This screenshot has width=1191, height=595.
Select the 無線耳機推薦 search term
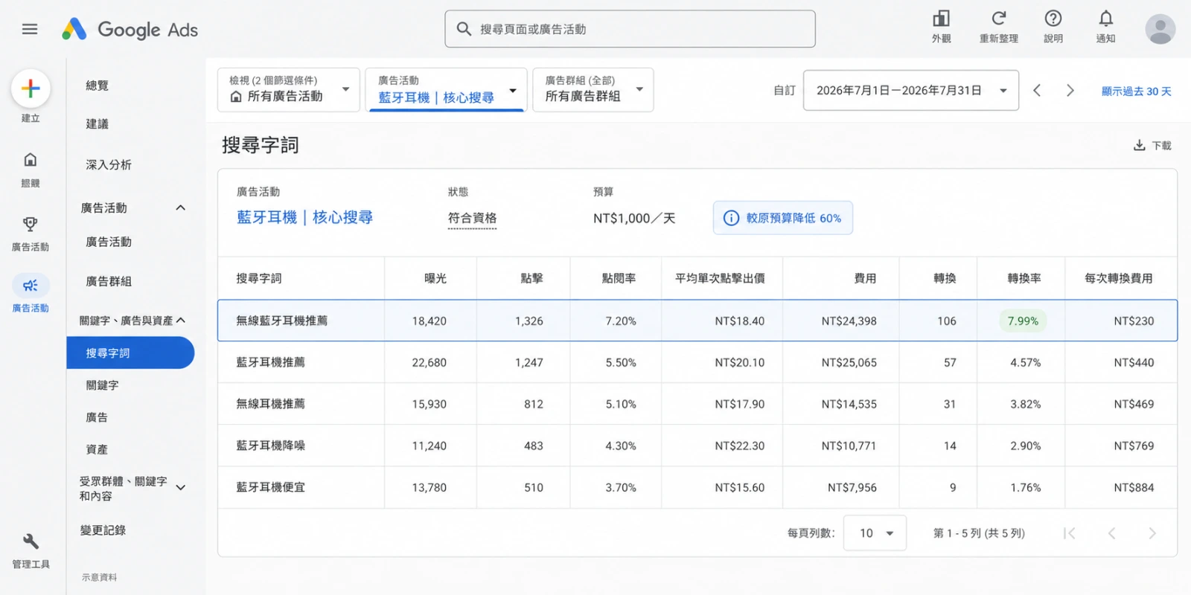tap(270, 404)
